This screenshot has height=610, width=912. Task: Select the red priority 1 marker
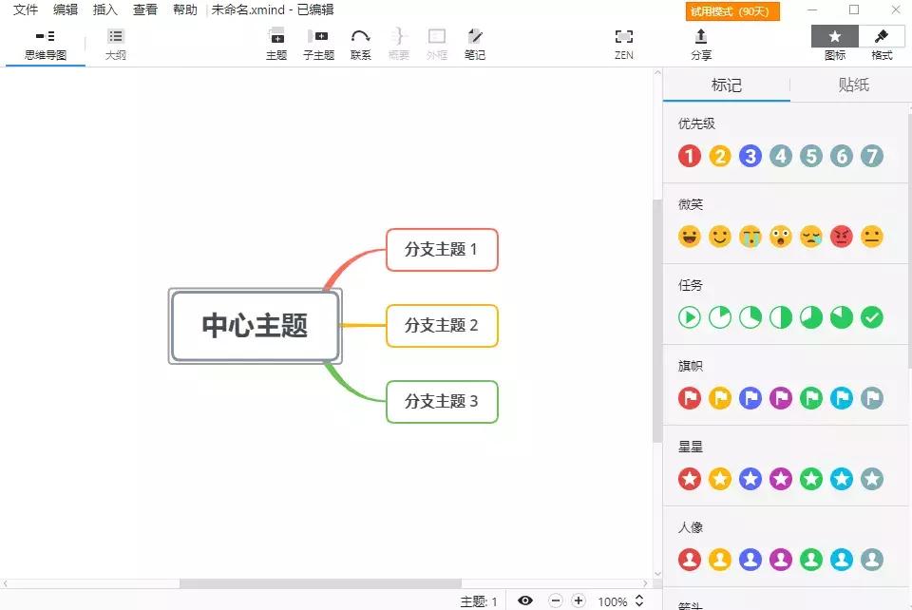pos(690,155)
